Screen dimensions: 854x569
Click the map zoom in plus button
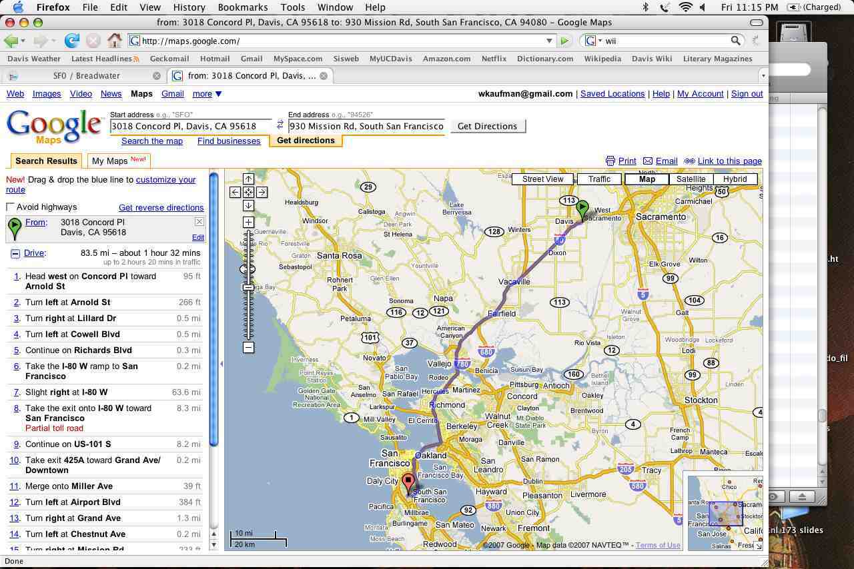point(248,222)
